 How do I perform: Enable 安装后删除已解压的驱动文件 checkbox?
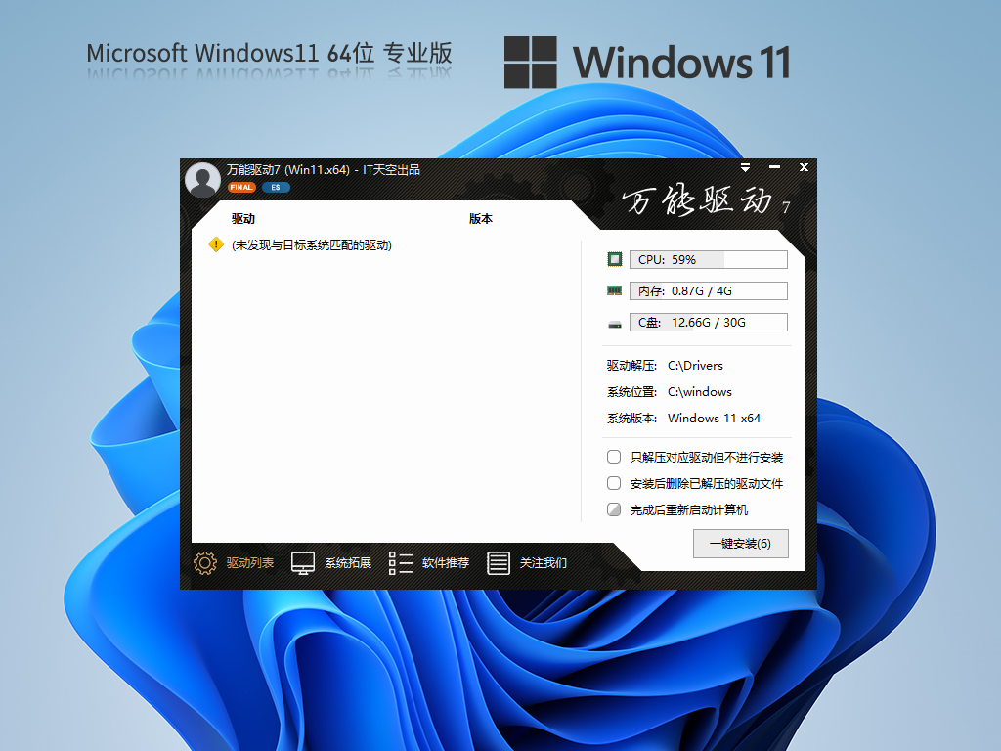click(x=614, y=483)
